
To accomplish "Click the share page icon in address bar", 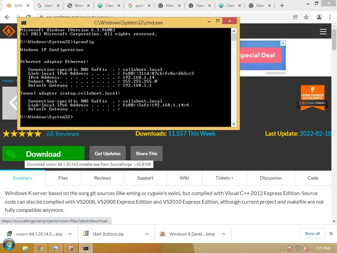I will pos(296,17).
